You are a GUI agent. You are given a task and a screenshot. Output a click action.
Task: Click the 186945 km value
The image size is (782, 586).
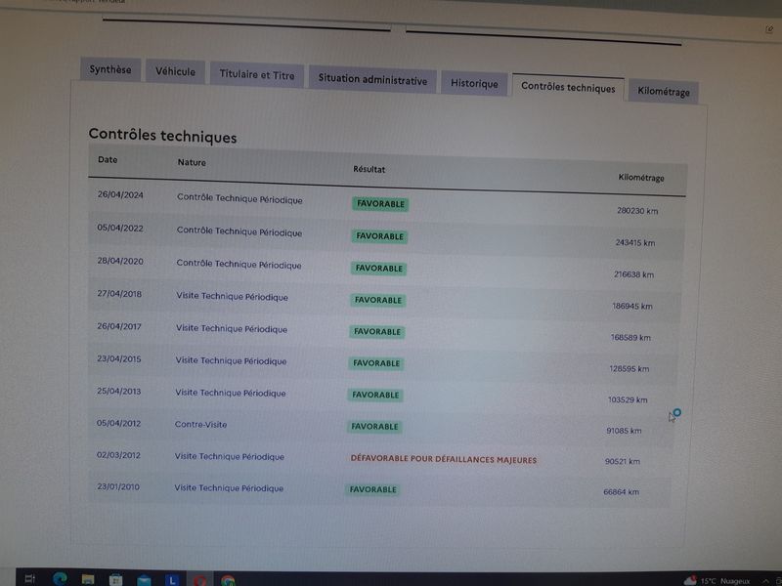631,307
